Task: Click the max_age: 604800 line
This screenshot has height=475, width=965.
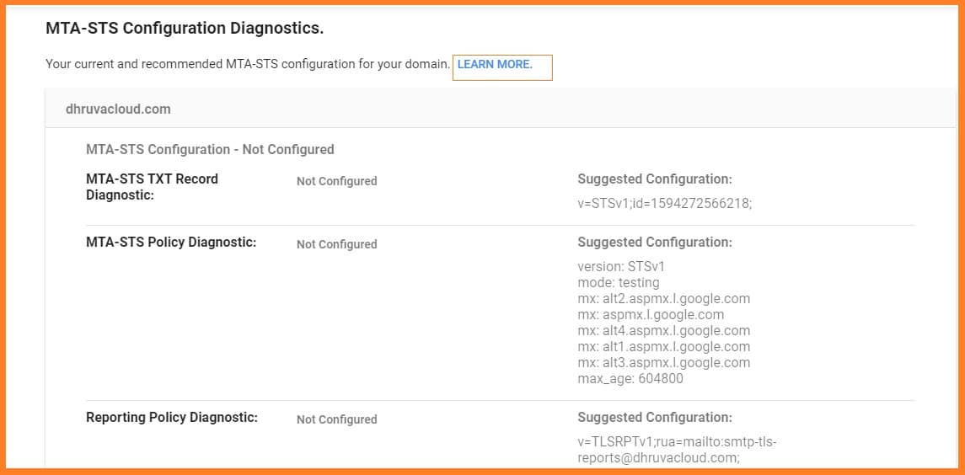Action: [x=630, y=378]
